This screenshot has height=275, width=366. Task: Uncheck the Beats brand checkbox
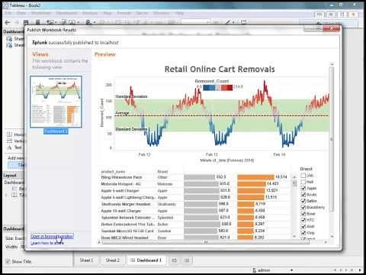pos(303,195)
